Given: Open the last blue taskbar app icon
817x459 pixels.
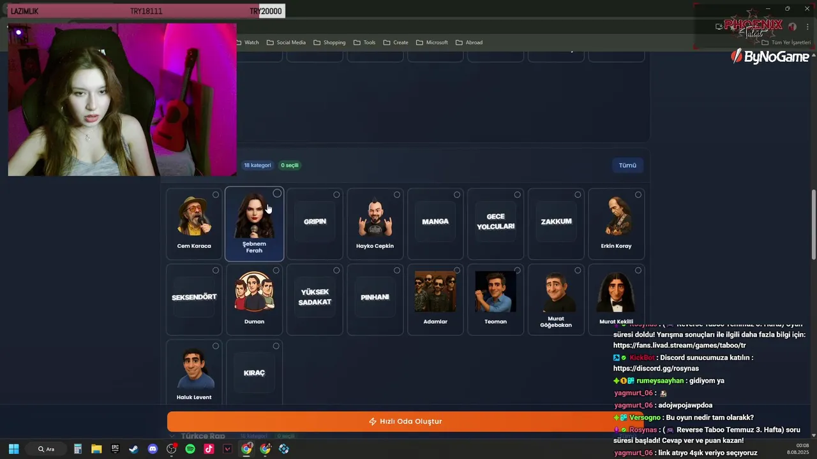Looking at the screenshot, I should tap(284, 449).
